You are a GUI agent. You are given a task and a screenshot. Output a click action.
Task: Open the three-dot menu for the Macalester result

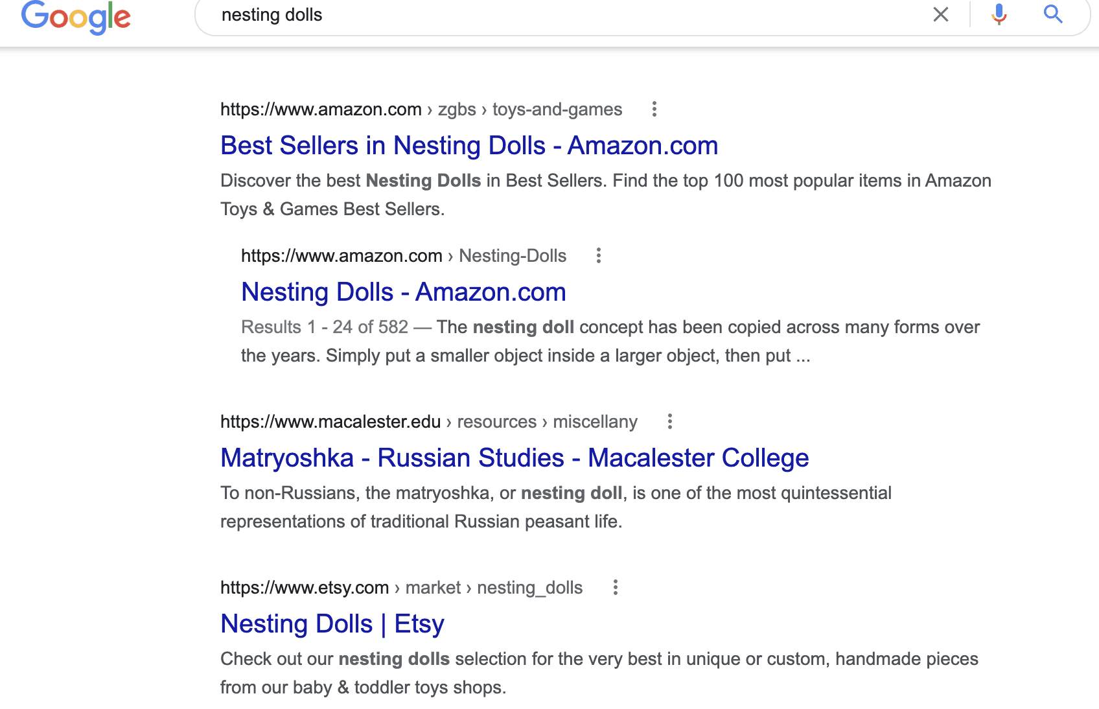[669, 422]
